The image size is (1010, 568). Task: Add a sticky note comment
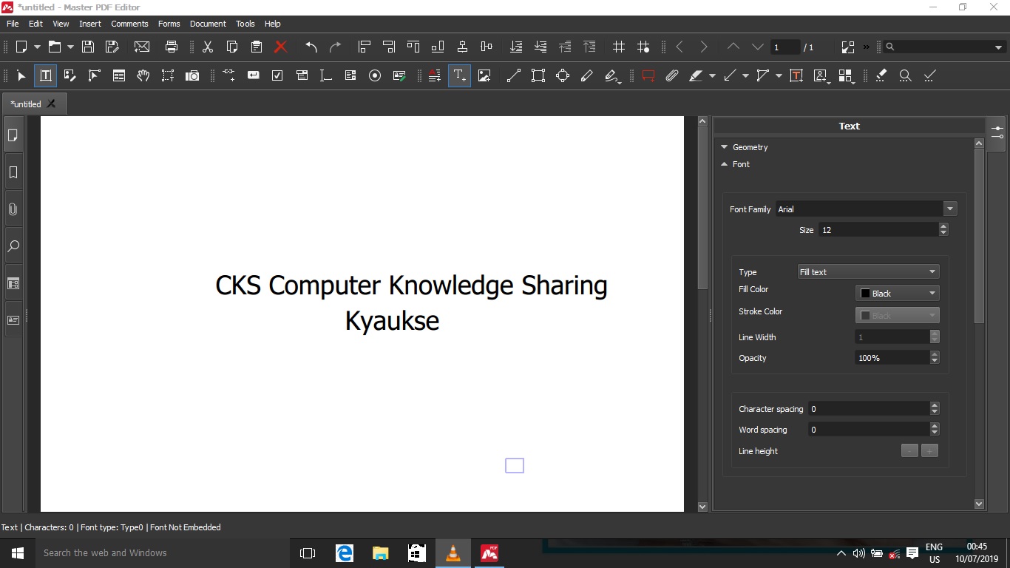(x=648, y=75)
